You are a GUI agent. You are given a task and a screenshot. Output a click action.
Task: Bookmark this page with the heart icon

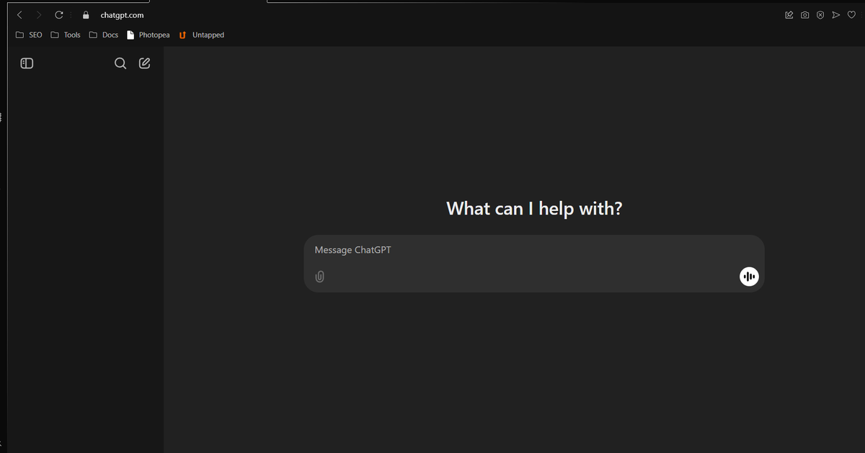point(851,14)
